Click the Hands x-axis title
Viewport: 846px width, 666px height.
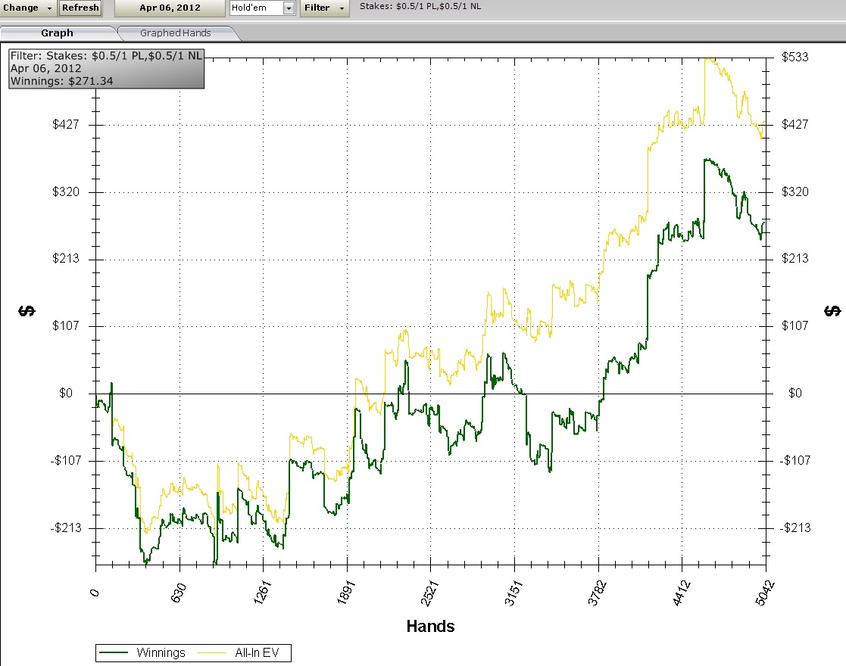(x=430, y=626)
